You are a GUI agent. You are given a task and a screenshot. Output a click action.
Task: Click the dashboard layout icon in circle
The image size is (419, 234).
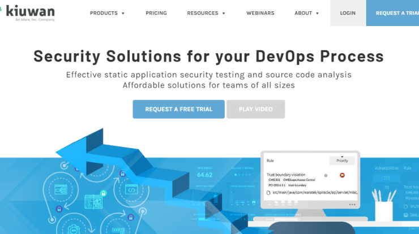(61, 190)
